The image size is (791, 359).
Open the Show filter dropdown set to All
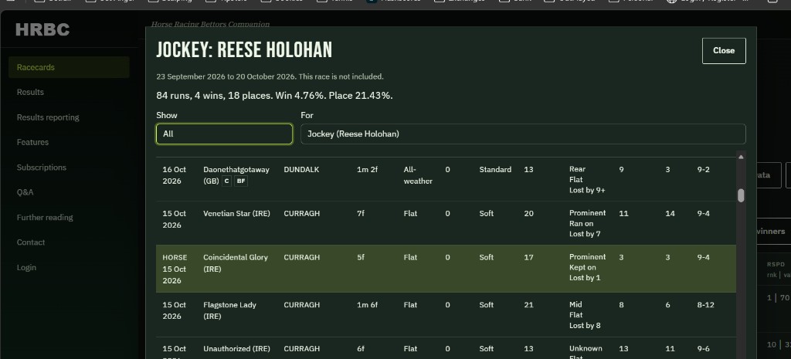[224, 134]
